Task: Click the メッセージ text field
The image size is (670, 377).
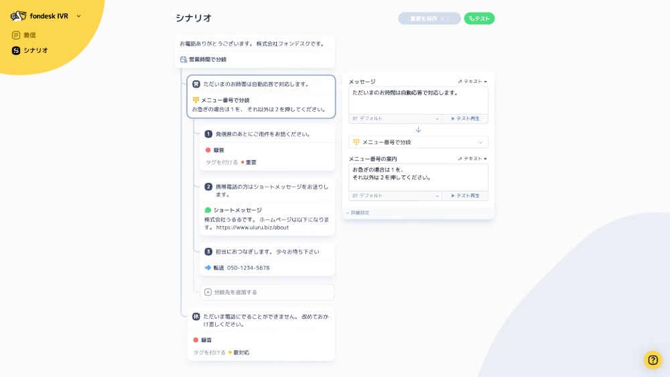Action: point(418,100)
